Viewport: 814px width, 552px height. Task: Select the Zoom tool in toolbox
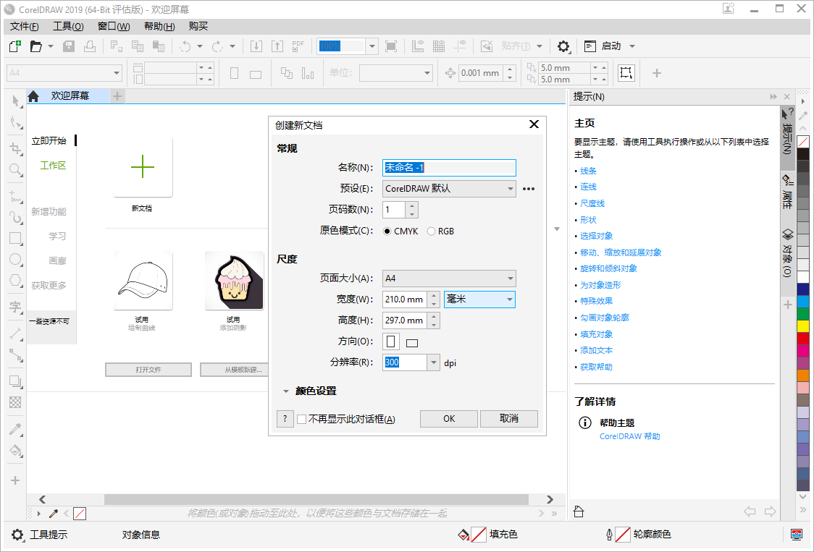[x=15, y=170]
